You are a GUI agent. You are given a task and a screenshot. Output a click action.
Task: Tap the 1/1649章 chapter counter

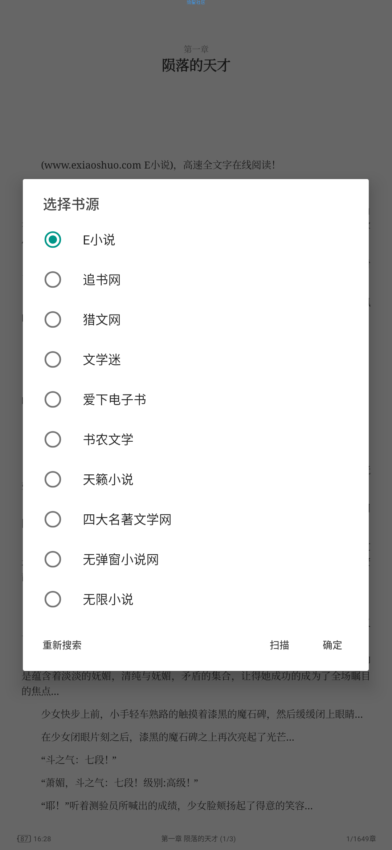(361, 839)
